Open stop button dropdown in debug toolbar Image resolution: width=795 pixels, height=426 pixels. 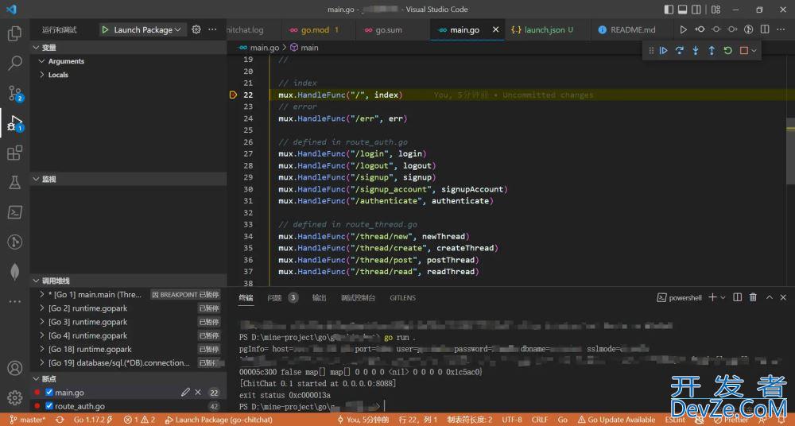(x=754, y=50)
